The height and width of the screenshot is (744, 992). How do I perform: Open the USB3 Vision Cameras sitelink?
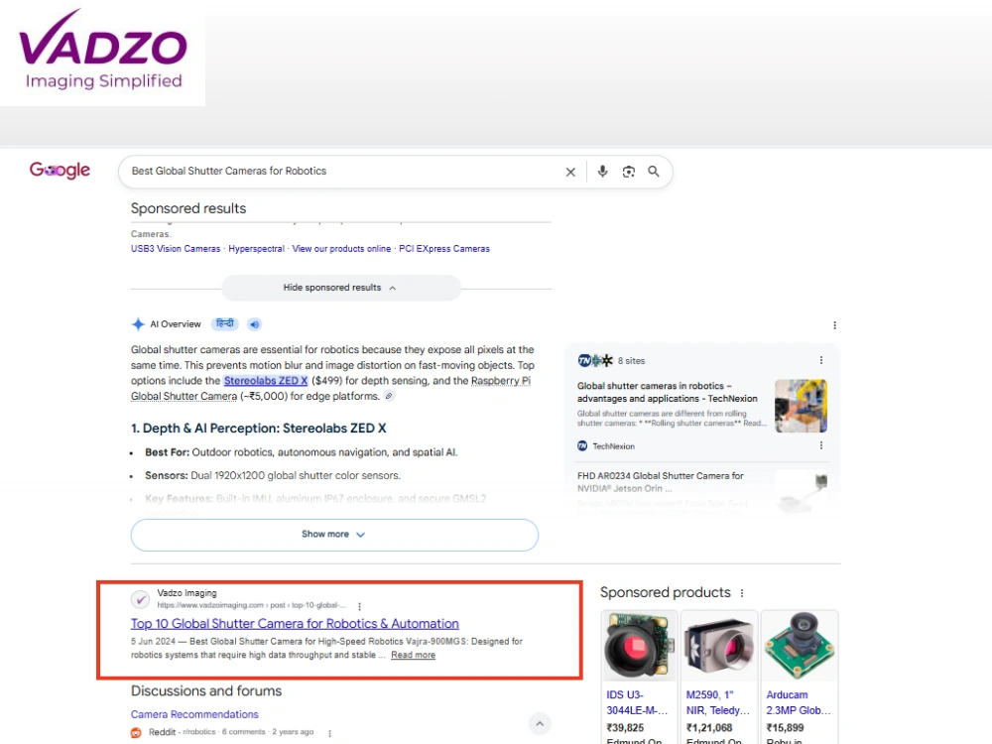176,249
